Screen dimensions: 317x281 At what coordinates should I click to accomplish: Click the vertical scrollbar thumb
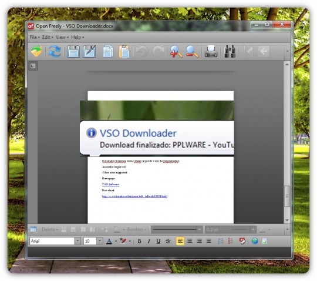[x=287, y=196]
